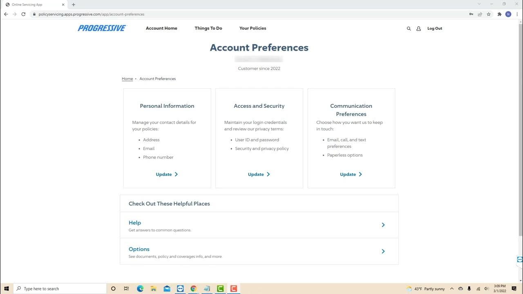View site info via padlock icon

(x=34, y=14)
